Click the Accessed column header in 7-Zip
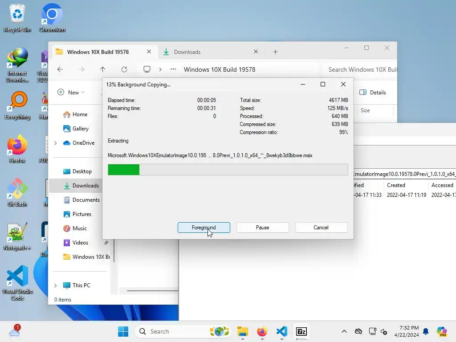 [442, 185]
